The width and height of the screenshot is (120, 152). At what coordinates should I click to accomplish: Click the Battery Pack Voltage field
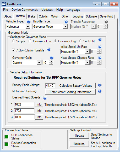point(50,86)
